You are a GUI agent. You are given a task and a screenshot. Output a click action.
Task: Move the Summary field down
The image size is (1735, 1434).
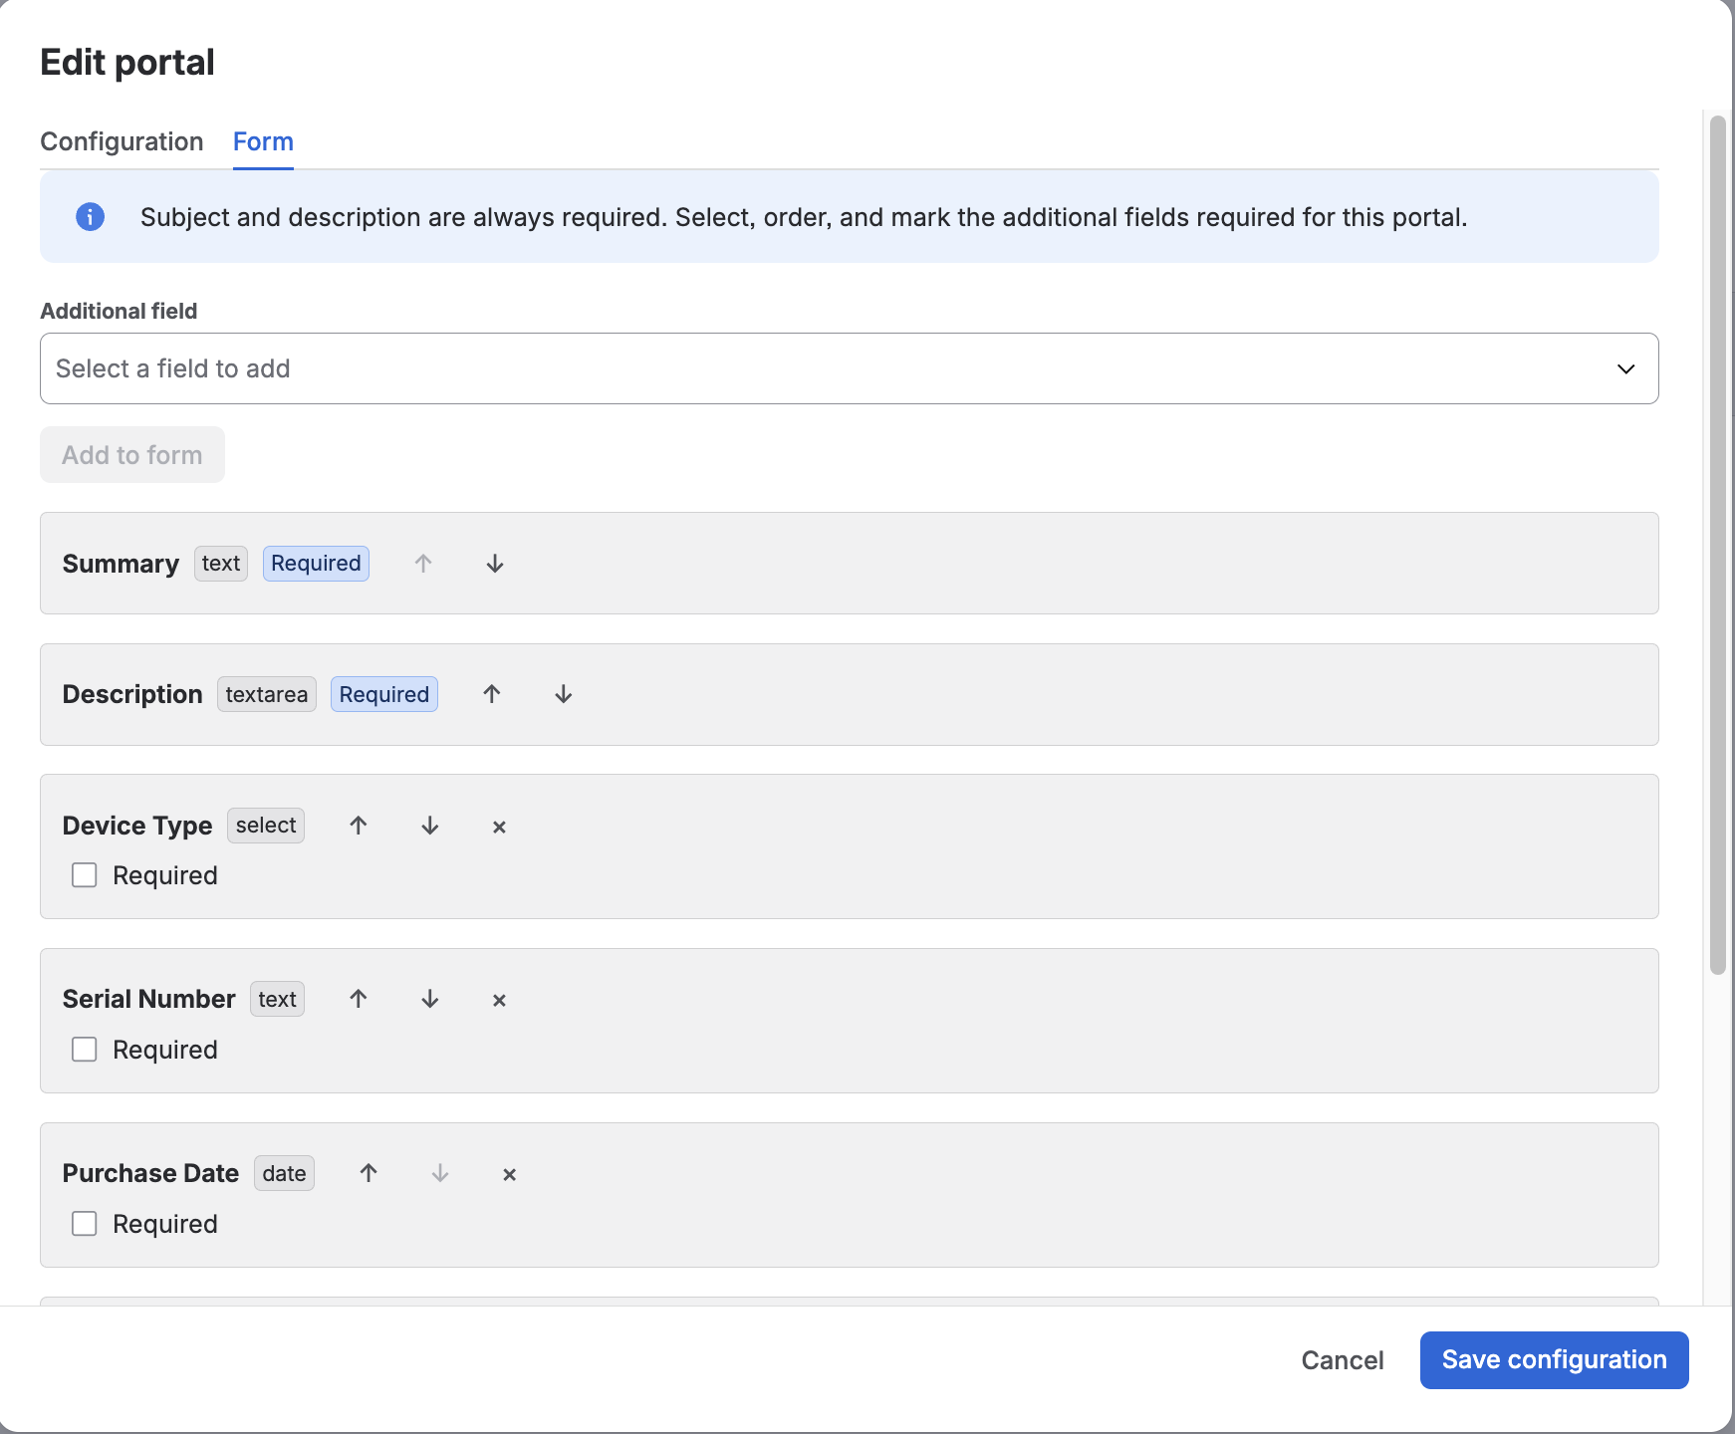point(495,564)
